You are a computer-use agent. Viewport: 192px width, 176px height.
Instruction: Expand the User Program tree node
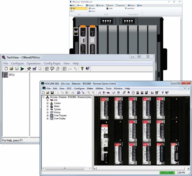48,115
